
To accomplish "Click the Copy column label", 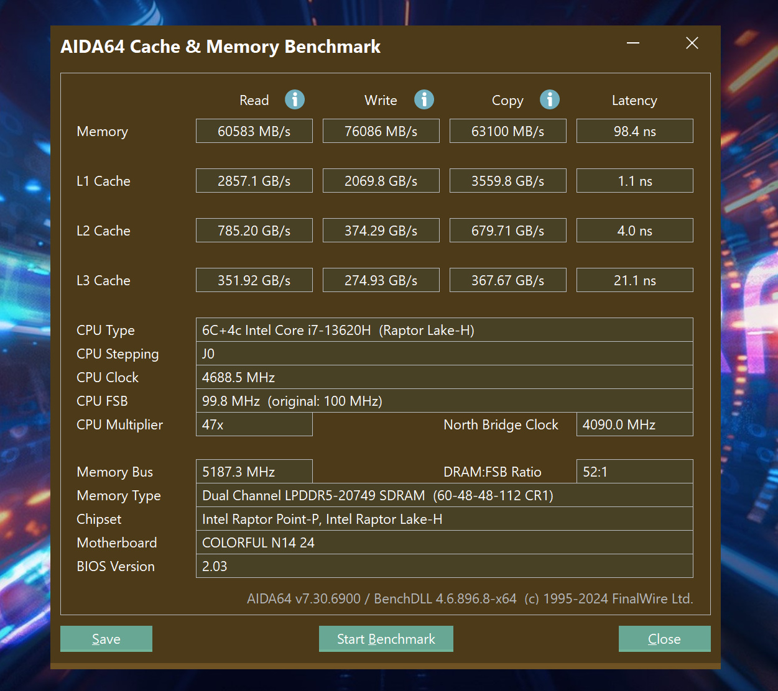I will point(507,101).
